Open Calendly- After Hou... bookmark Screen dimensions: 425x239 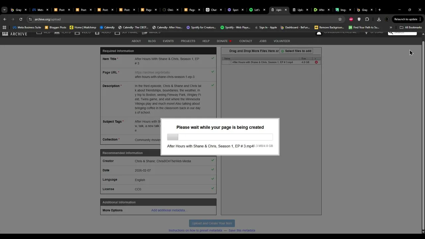point(167,27)
